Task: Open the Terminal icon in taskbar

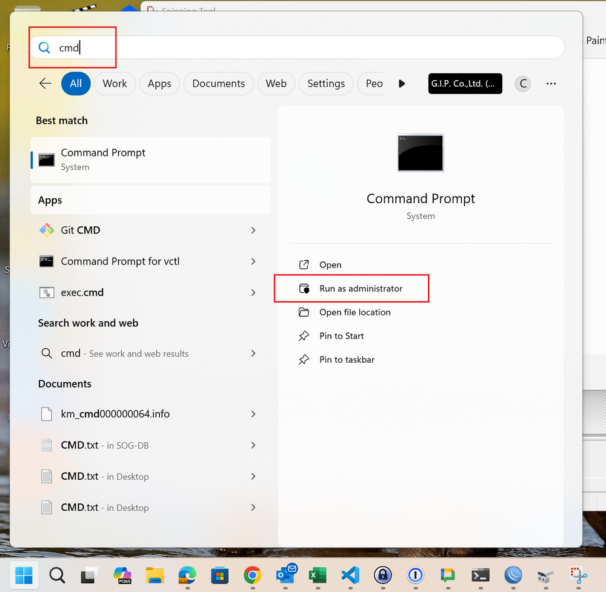Action: 481,576
